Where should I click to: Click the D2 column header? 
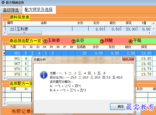[x=31, y=47]
